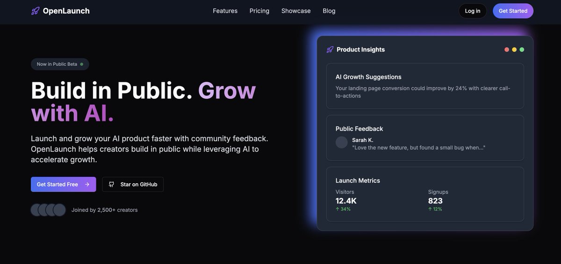Click the red window dot
Viewport: 561px width, 264px height.
point(507,49)
